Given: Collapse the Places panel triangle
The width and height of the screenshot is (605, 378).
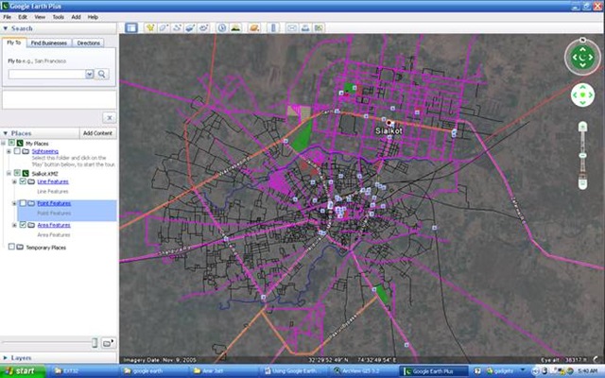Looking at the screenshot, I should [6, 133].
